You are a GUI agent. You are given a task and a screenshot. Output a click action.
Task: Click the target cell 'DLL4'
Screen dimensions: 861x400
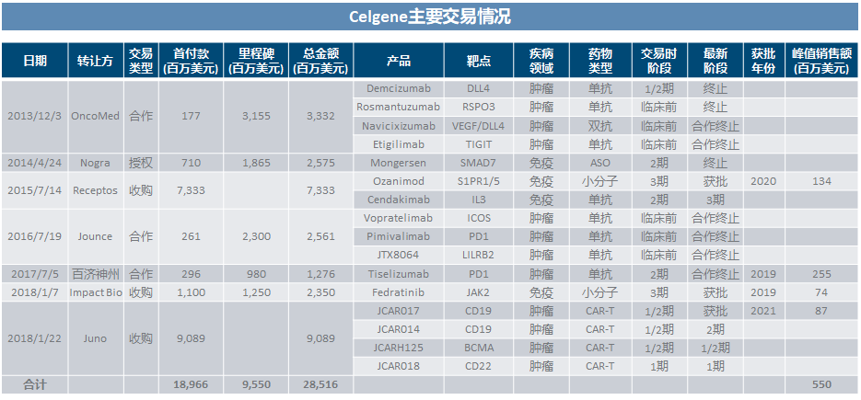point(478,88)
